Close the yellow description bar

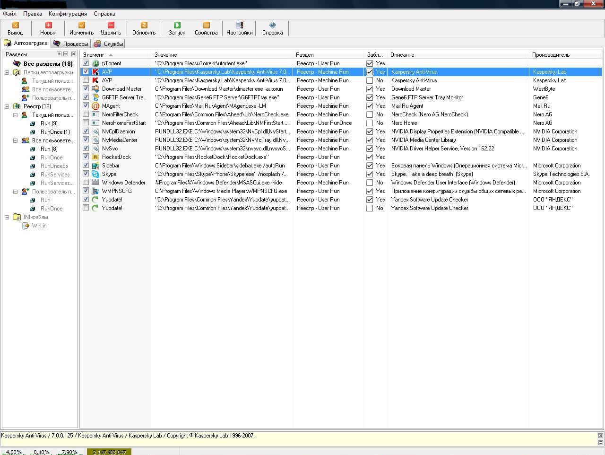coord(601,436)
